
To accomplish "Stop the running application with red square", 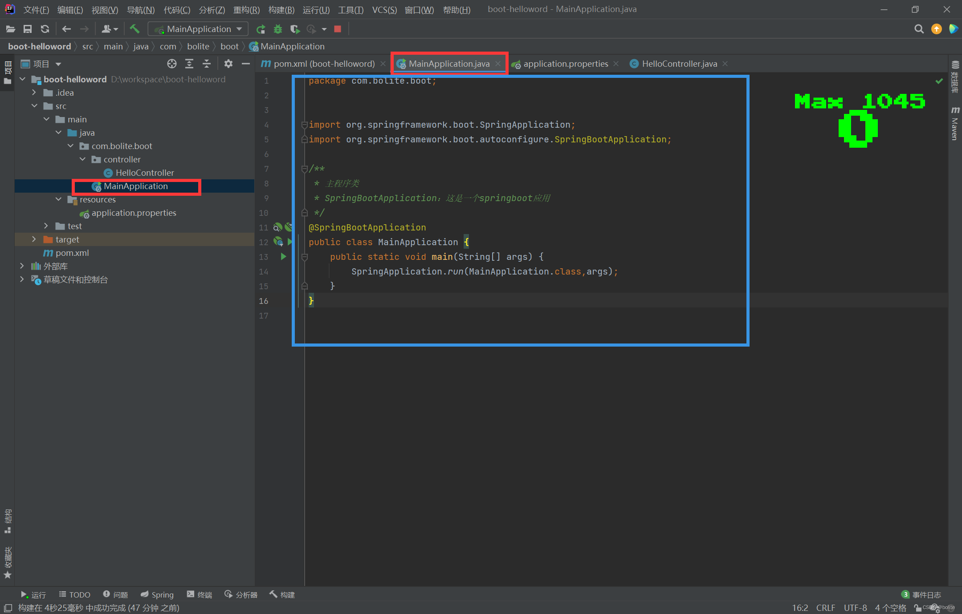I will (x=338, y=29).
